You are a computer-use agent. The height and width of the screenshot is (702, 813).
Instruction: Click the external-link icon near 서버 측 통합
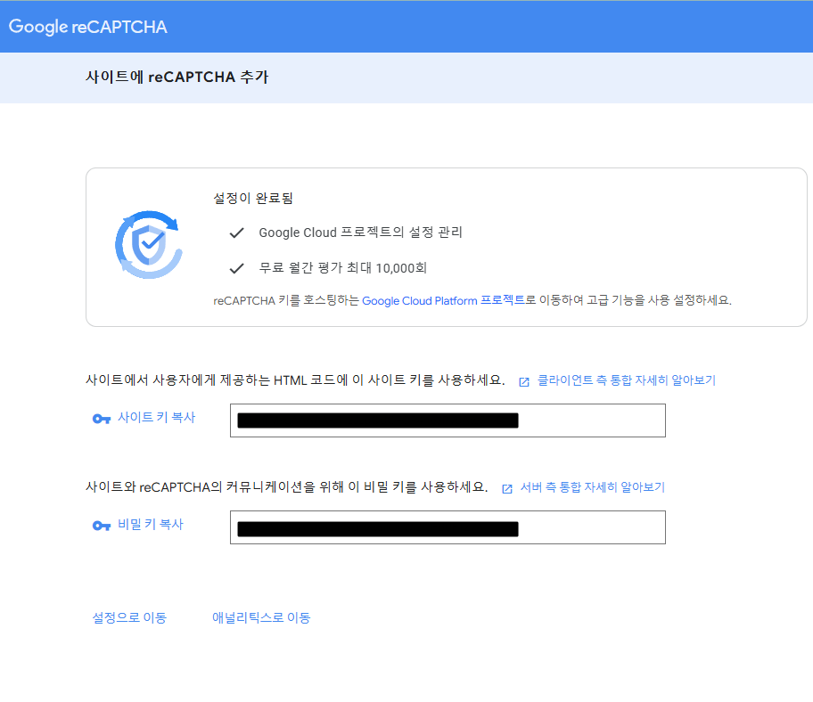[x=506, y=486]
